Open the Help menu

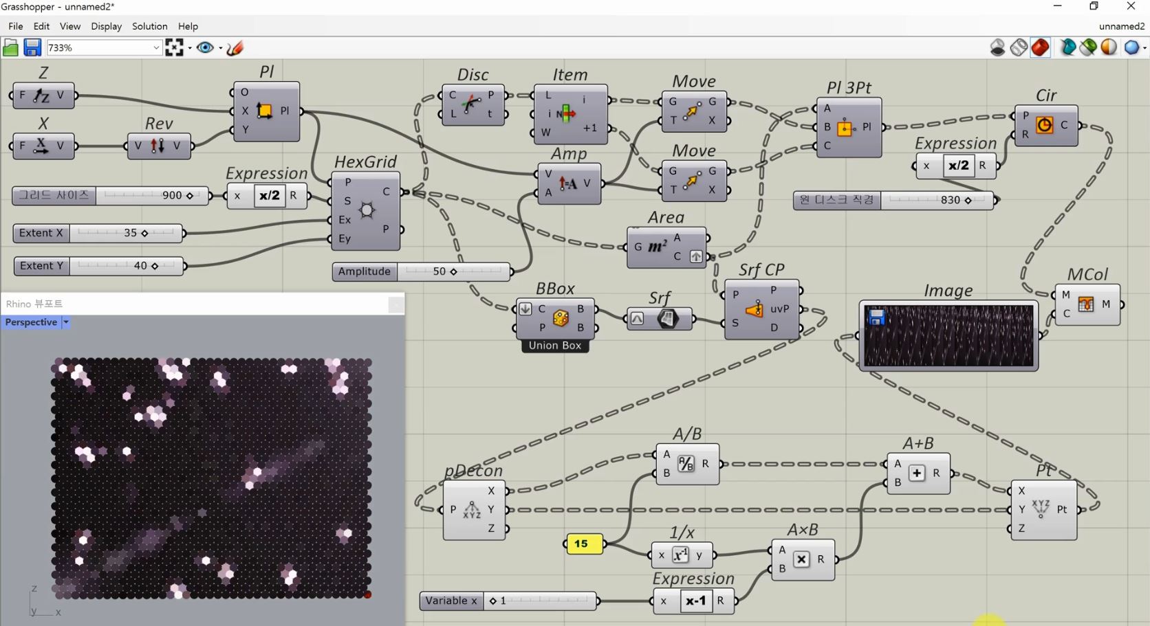pos(188,26)
